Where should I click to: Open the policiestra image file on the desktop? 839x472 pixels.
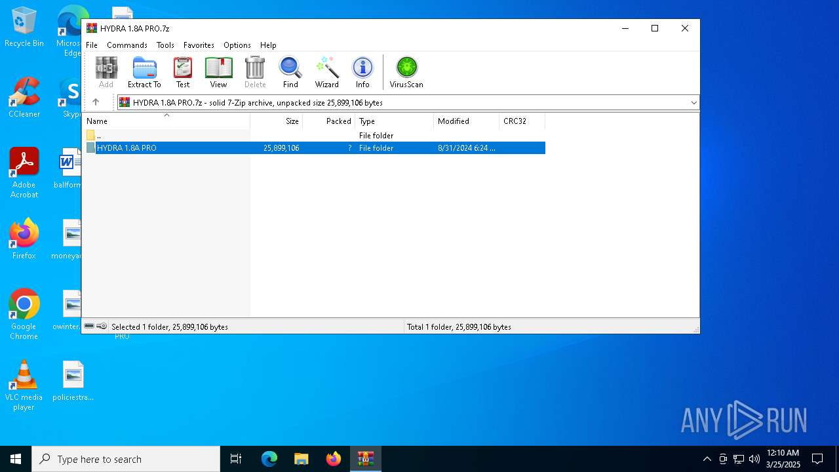click(73, 381)
